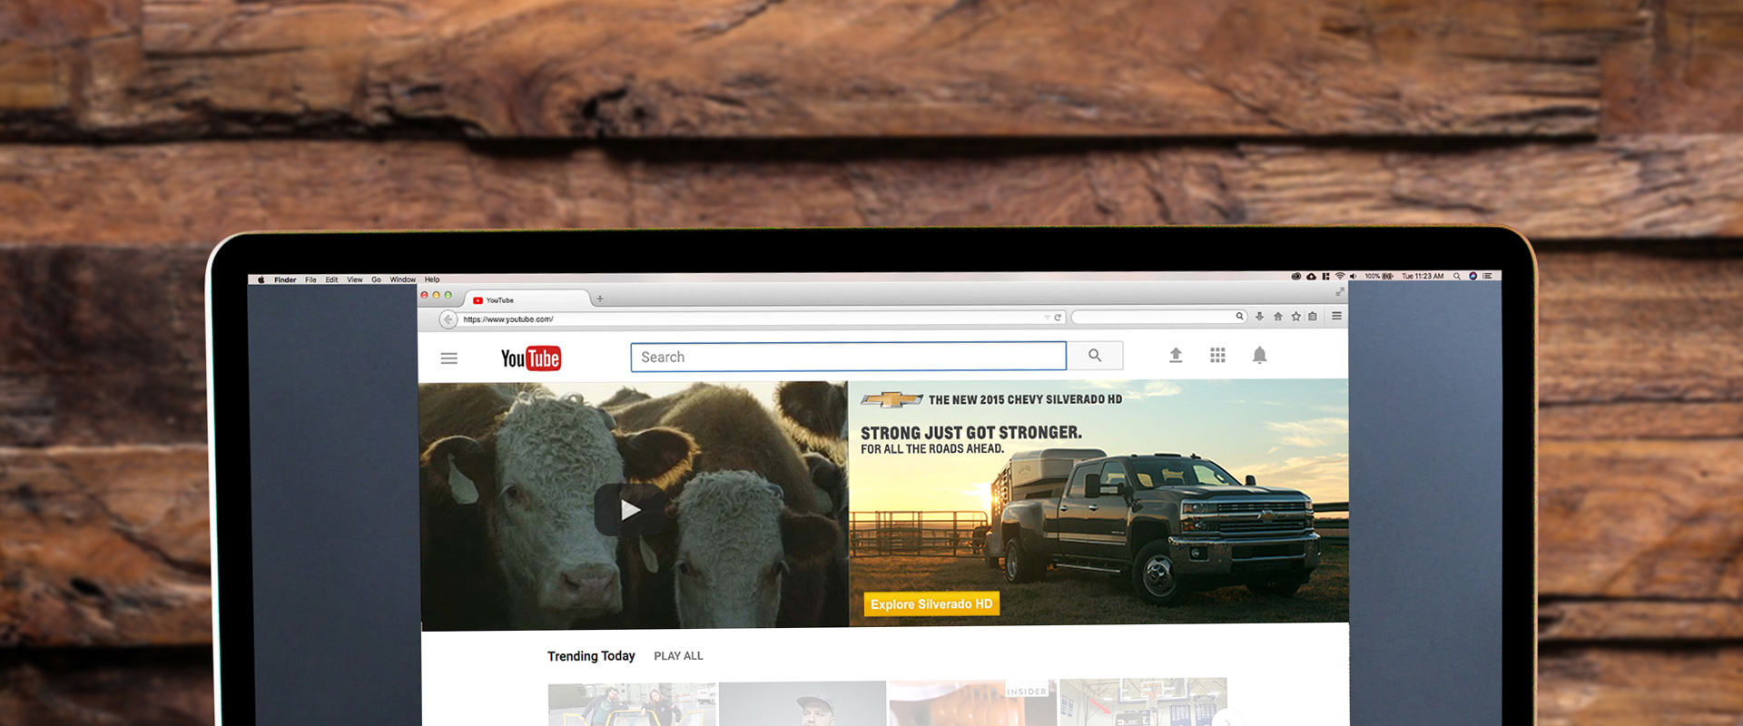Click into the YouTube Search field
The image size is (1743, 726).
point(848,357)
